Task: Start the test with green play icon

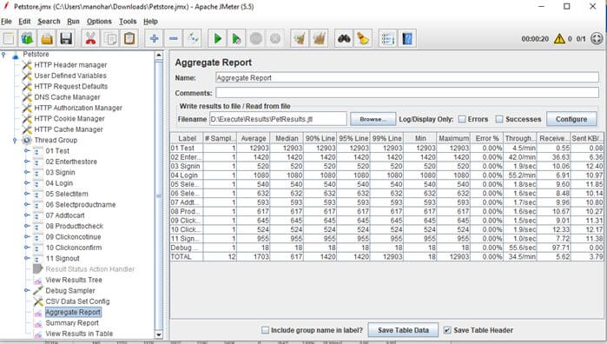Action: point(217,39)
